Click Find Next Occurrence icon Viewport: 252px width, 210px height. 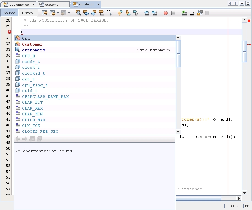[x=94, y=13]
